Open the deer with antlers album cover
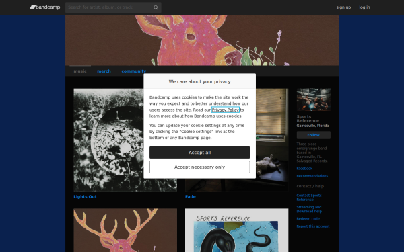Viewport: 404px width, 252px height. [125, 230]
